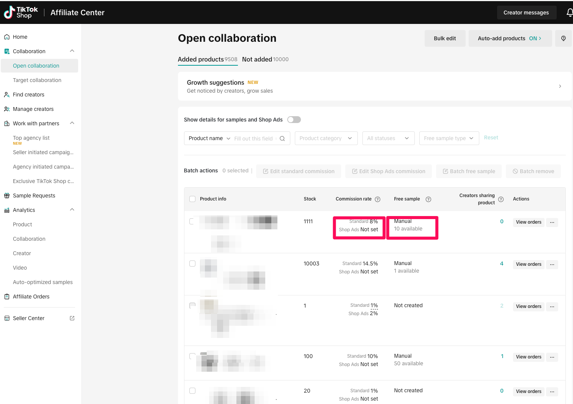This screenshot has height=404, width=573.
Task: Click the Free sample help icon
Action: coord(428,199)
